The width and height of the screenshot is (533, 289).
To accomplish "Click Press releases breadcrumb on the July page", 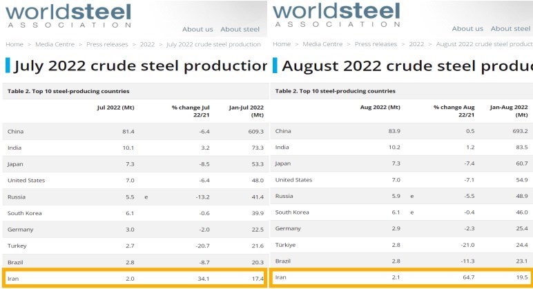I will (x=108, y=44).
